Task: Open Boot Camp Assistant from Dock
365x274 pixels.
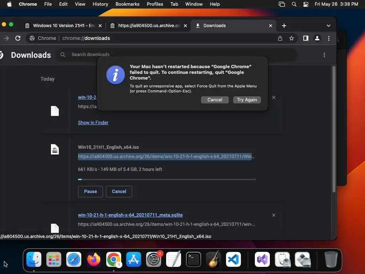Action: 302,259
